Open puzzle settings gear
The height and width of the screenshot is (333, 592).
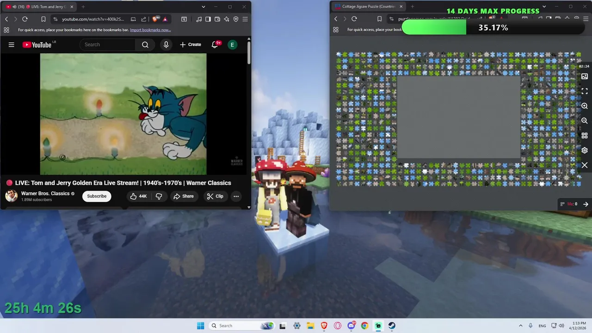(585, 150)
